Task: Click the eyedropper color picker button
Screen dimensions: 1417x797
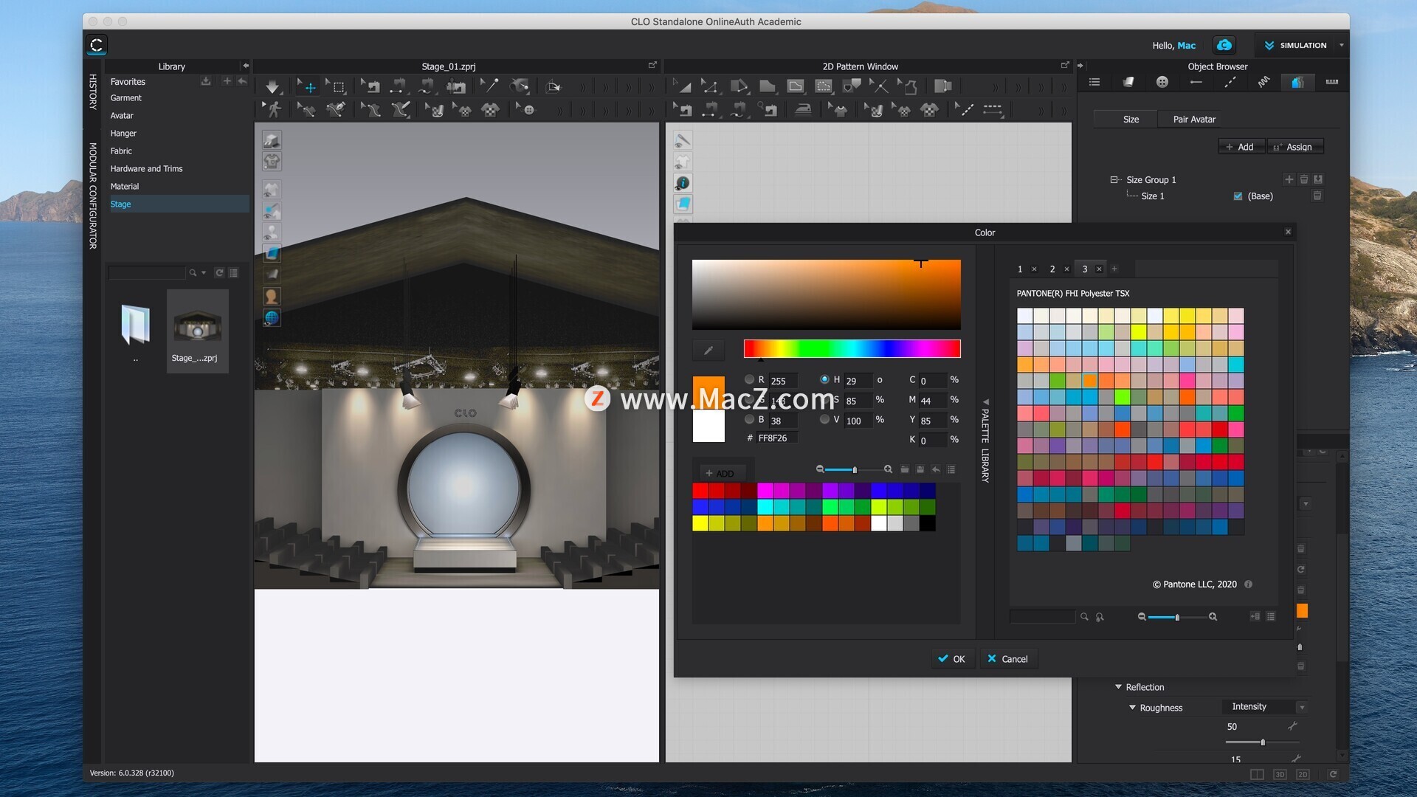Action: point(708,350)
